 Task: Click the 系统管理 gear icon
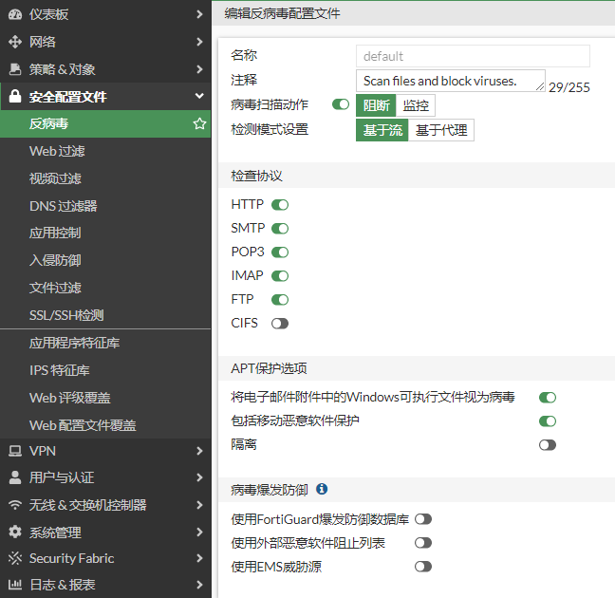click(x=14, y=533)
